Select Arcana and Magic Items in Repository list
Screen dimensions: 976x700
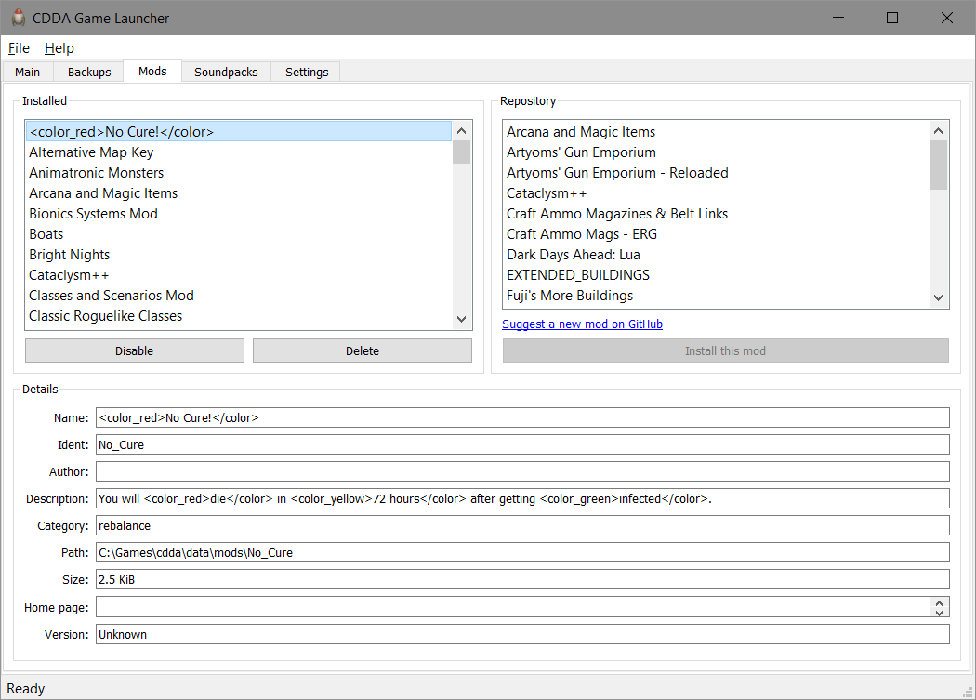pyautogui.click(x=717, y=131)
